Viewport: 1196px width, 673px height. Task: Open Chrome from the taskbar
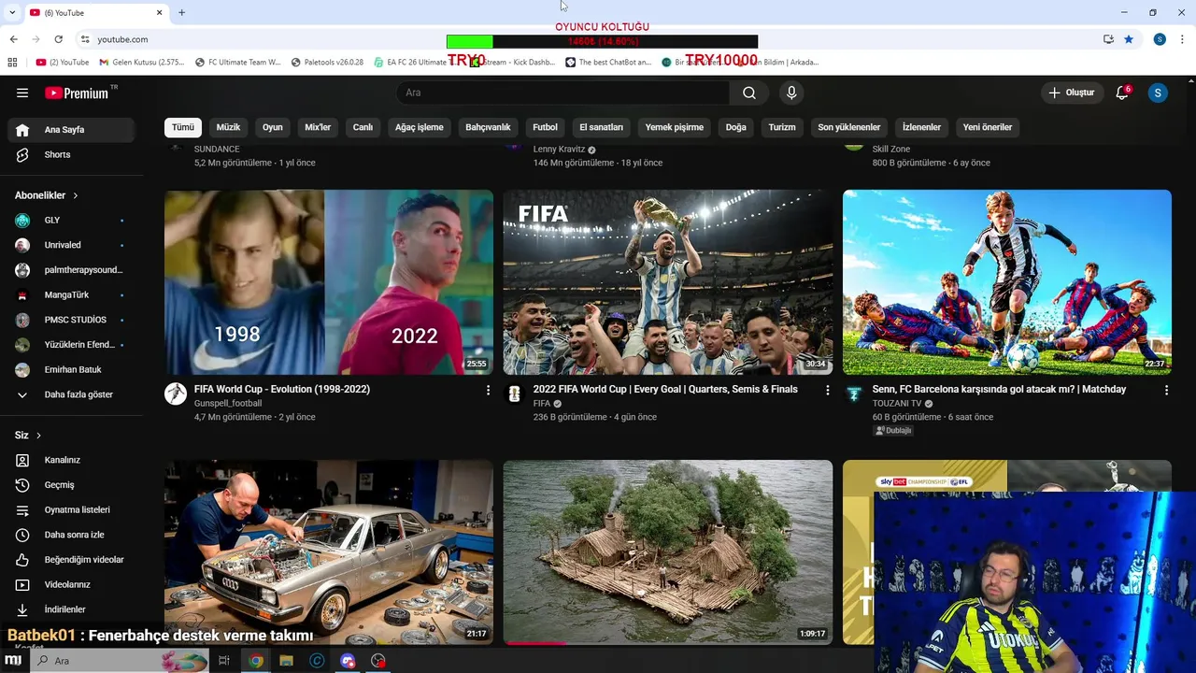(x=255, y=661)
